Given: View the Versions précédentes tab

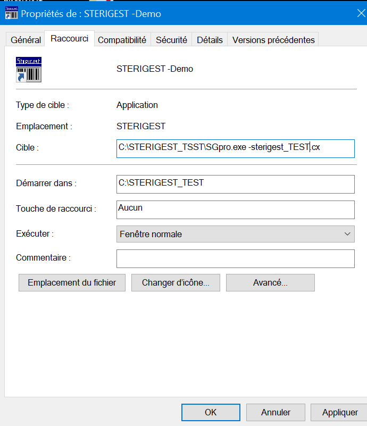Looking at the screenshot, I should (x=273, y=40).
